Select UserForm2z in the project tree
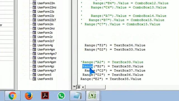This screenshot has height=101, width=179. coord(45,37)
